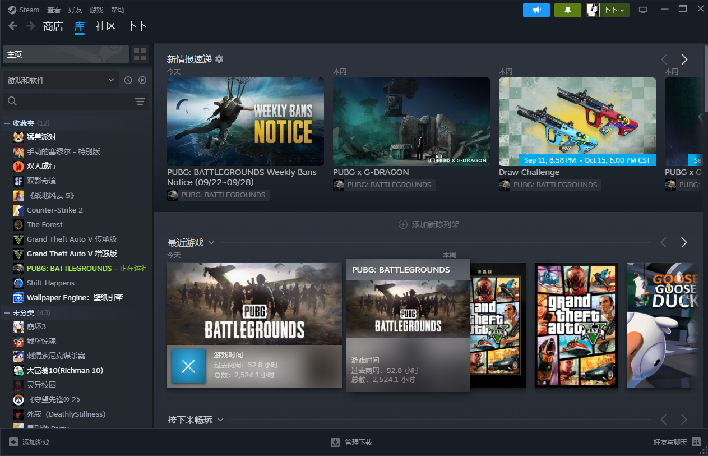
Task: Open the 商店 tab
Action: coord(53,26)
